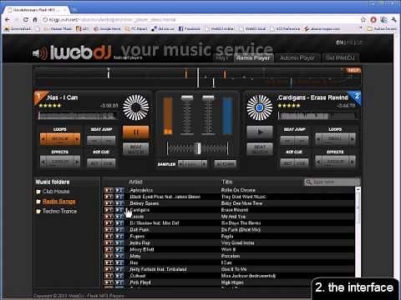The image size is (401, 300).
Task: Open the Techno Trance music folder
Action: click(59, 212)
